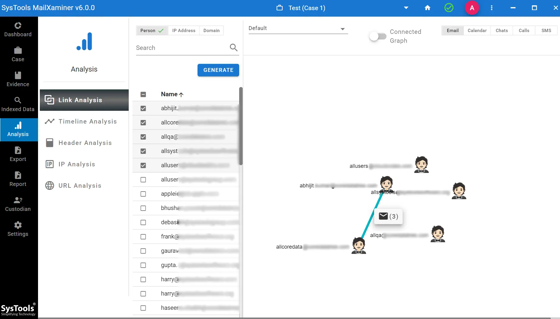Click the home icon in the title bar
Image resolution: width=560 pixels, height=319 pixels.
(428, 8)
